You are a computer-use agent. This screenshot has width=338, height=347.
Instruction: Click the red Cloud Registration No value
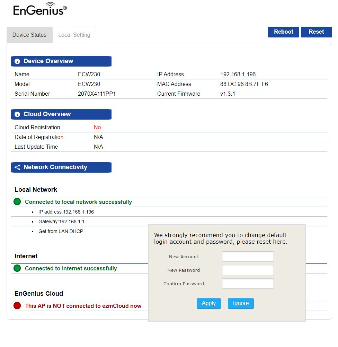coord(97,128)
